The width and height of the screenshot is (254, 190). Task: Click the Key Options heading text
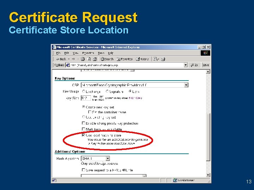(x=65, y=78)
